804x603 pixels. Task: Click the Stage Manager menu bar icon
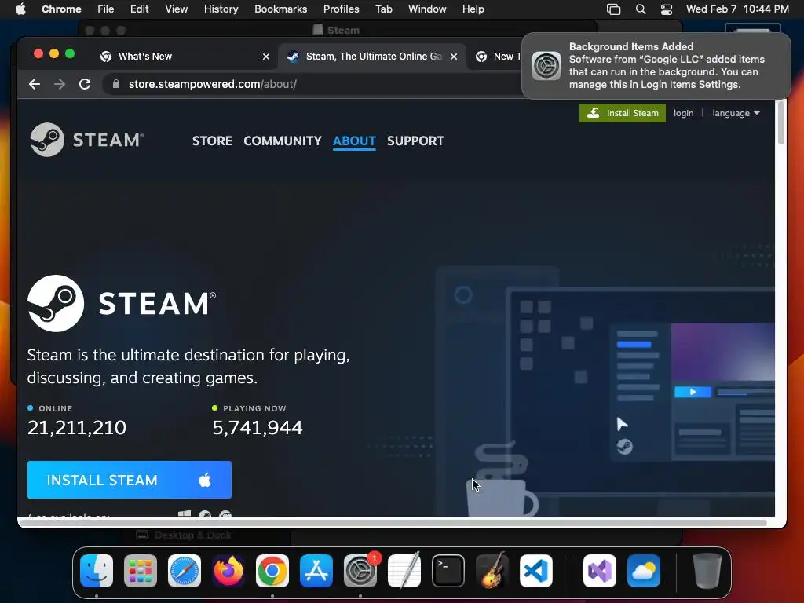614,9
